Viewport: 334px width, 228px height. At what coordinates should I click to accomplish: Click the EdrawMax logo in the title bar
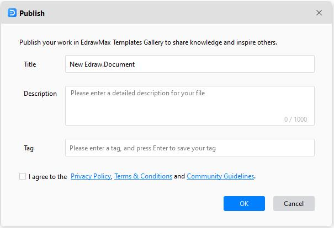click(x=12, y=13)
